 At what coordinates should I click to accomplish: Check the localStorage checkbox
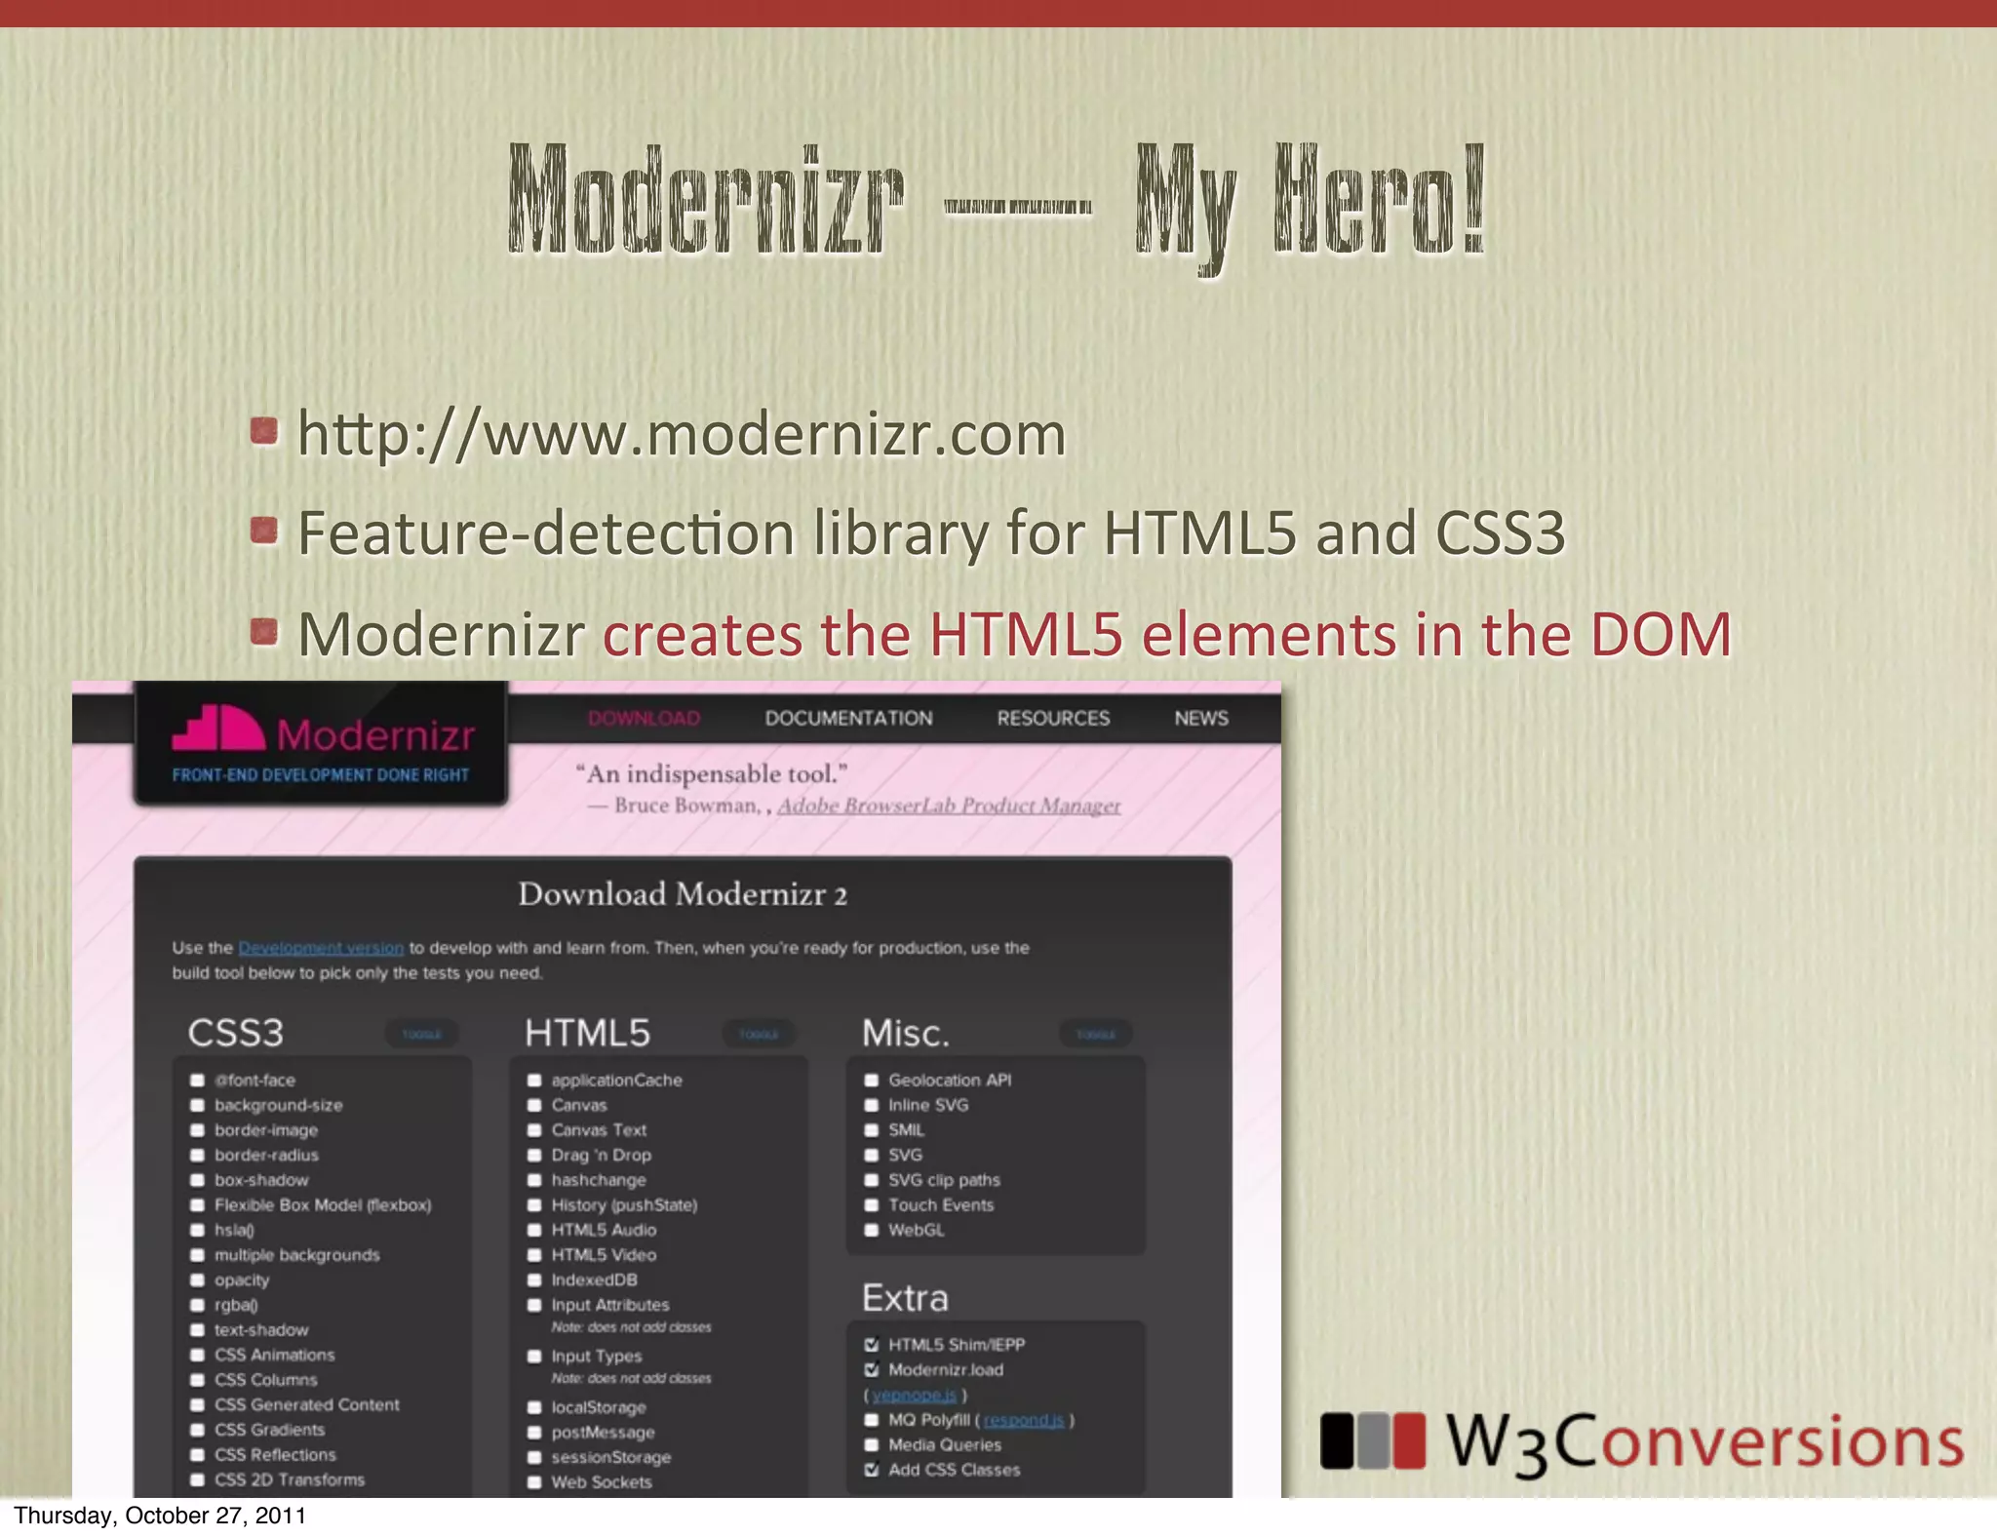[x=534, y=1407]
